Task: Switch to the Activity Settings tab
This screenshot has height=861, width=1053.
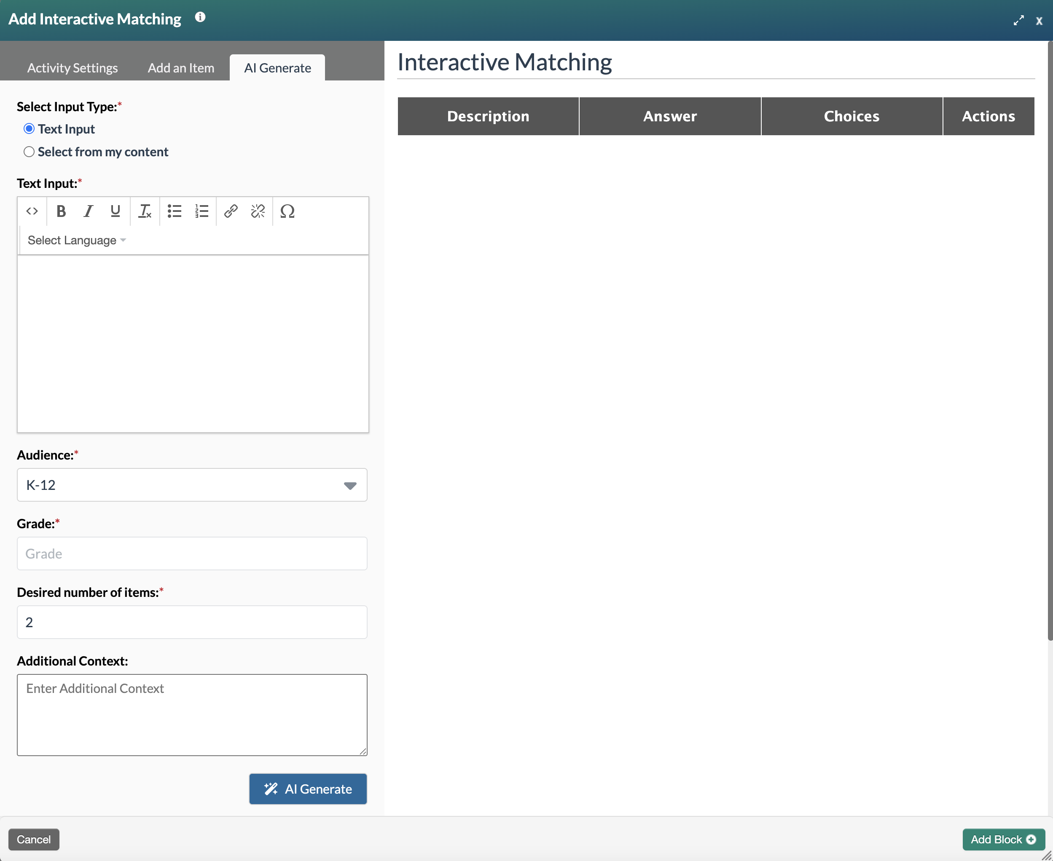Action: click(73, 67)
